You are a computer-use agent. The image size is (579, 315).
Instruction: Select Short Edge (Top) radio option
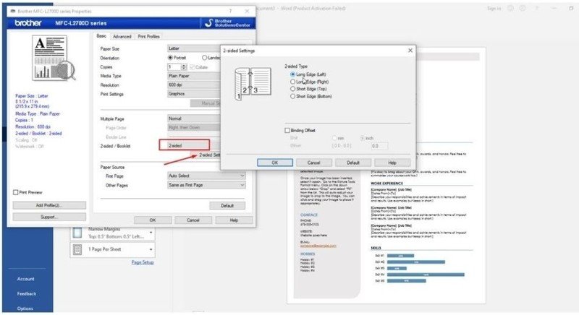292,89
